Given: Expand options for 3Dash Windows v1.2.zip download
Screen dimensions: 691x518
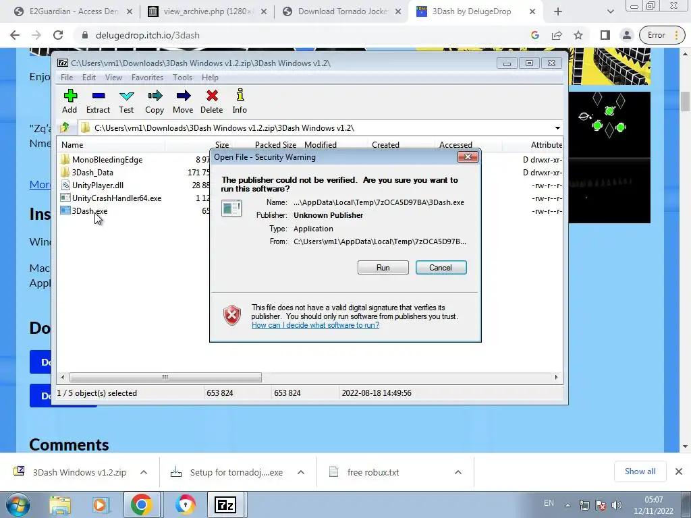Looking at the screenshot, I should coord(144,472).
